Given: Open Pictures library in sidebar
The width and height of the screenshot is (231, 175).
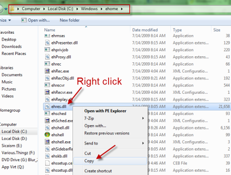Looking at the screenshot, I should coord(9,89).
